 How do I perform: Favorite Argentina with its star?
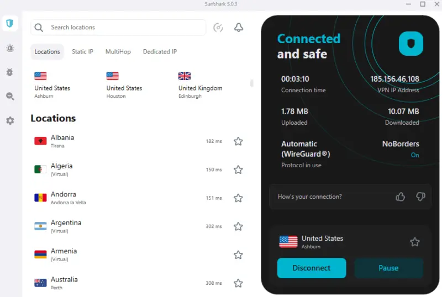tap(238, 226)
